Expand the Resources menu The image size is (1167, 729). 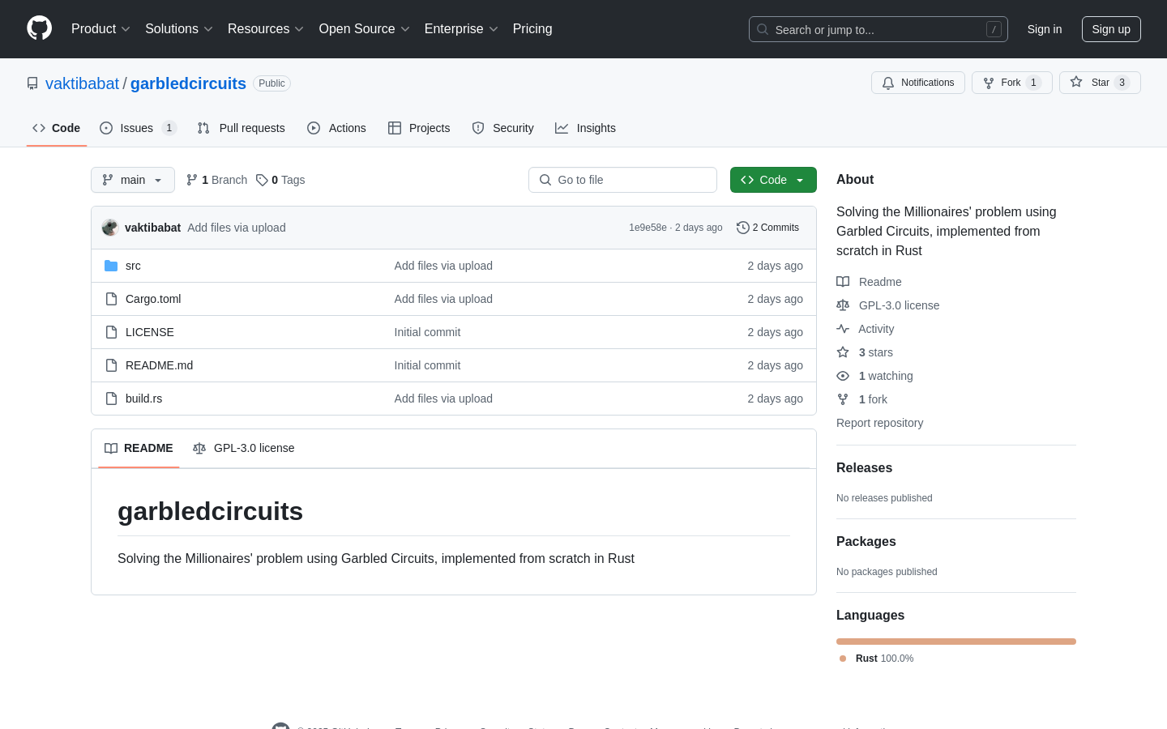point(266,28)
